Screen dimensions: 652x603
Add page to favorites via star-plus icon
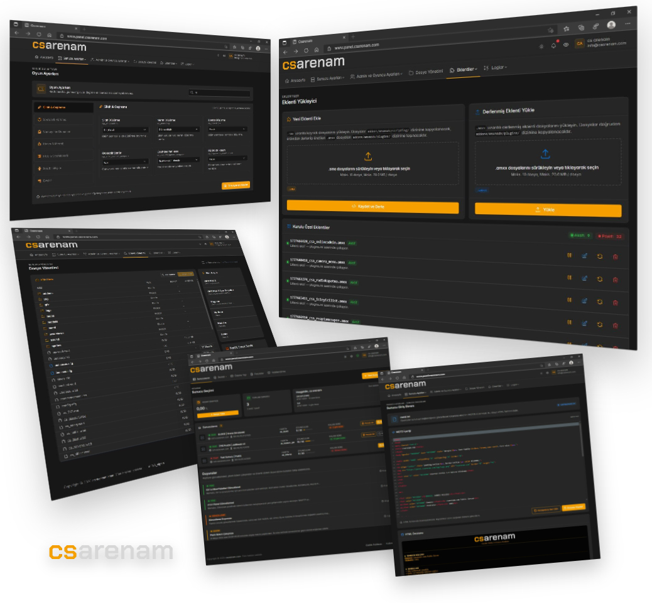[550, 30]
